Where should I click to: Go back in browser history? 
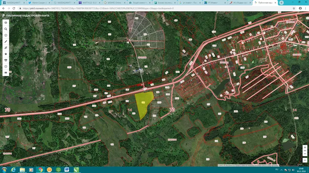click(3, 8)
